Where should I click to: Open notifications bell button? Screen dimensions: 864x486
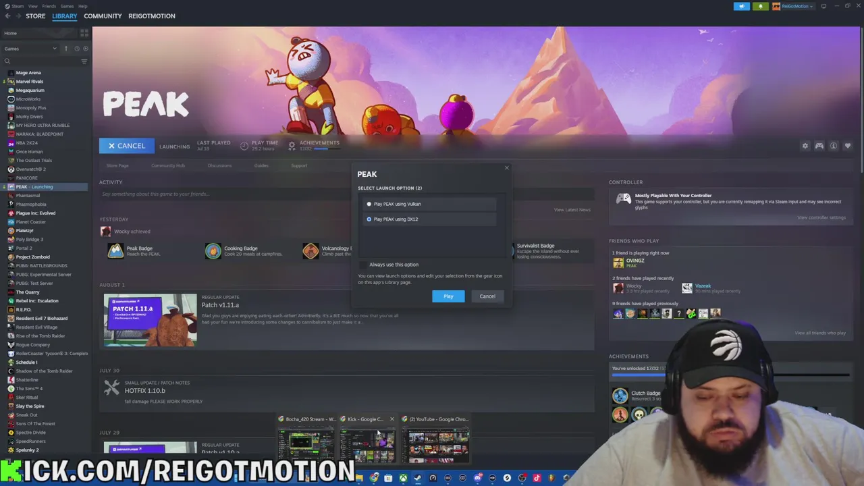pyautogui.click(x=760, y=6)
